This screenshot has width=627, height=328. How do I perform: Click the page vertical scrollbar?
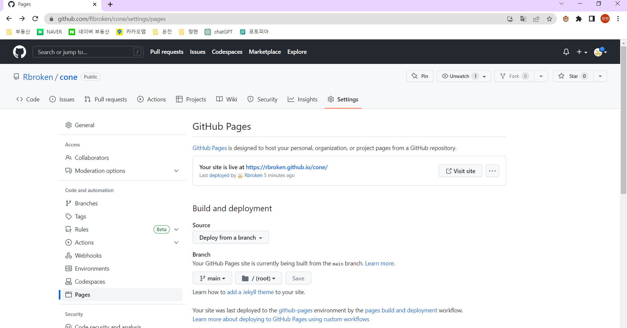pos(623,121)
